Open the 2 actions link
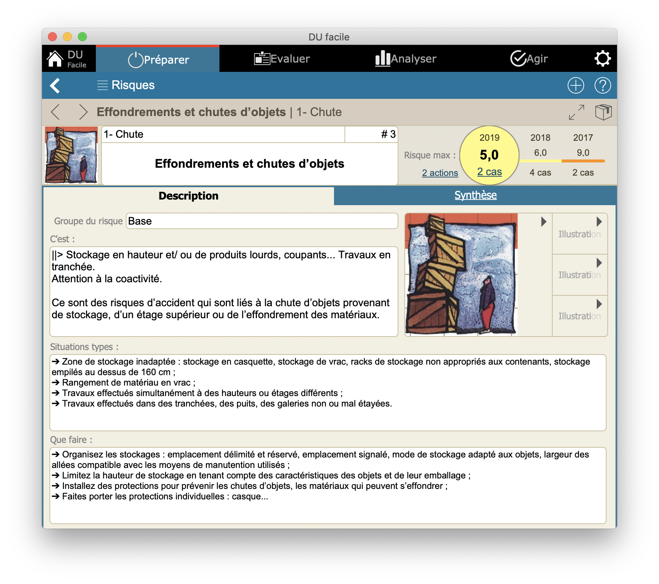 440,173
